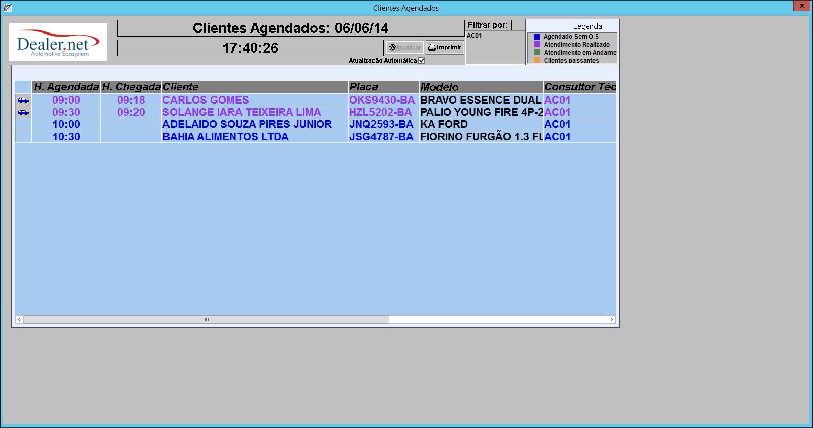Click plate JNQ2593-BA
The image size is (813, 428).
coord(381,124)
